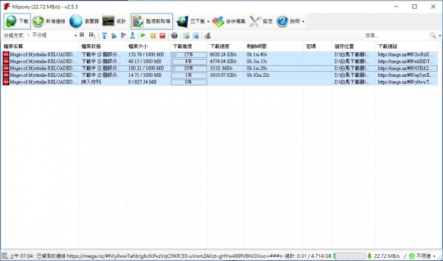Select the download row sized 14.71 / 1000 MB
Viewport: 443px width, 261px height.
(x=219, y=75)
